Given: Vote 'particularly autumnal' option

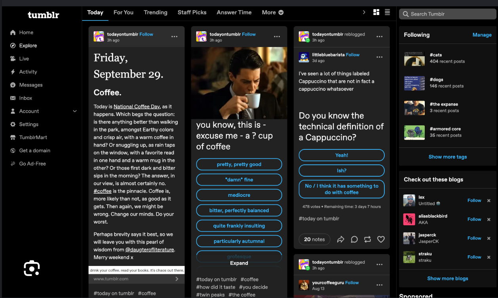Looking at the screenshot, I should (239, 241).
